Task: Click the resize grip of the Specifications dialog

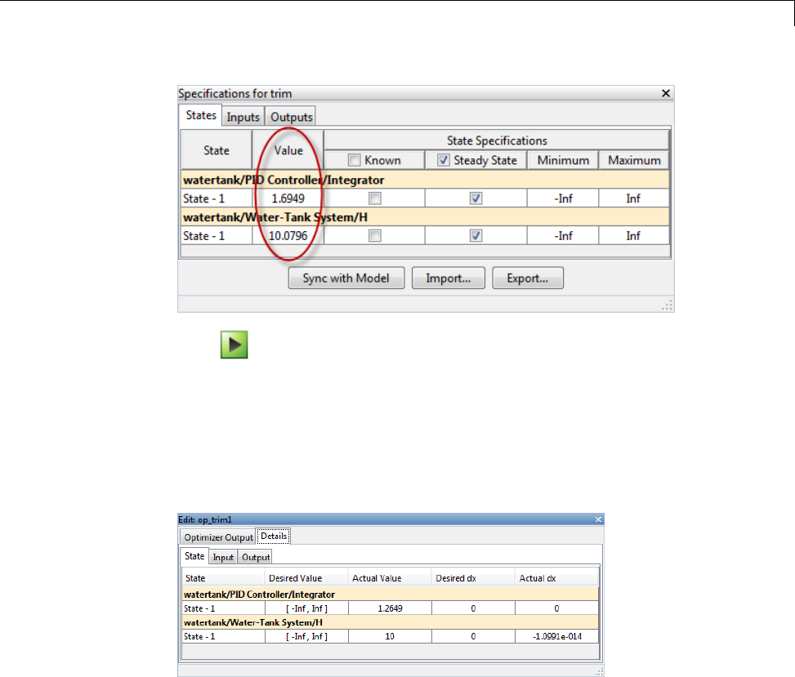Action: pyautogui.click(x=668, y=305)
